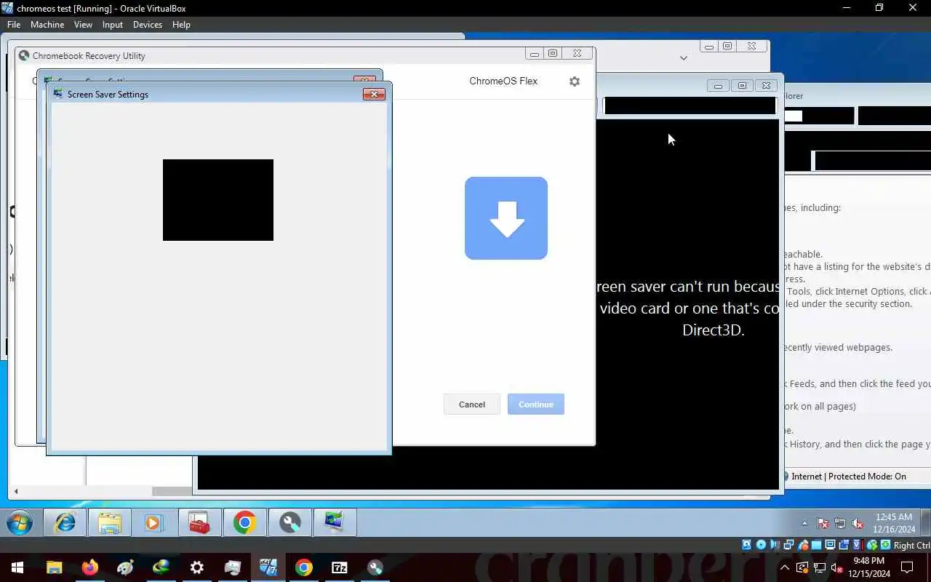Click black address field in middle window
The image size is (931, 582).
pyautogui.click(x=690, y=105)
